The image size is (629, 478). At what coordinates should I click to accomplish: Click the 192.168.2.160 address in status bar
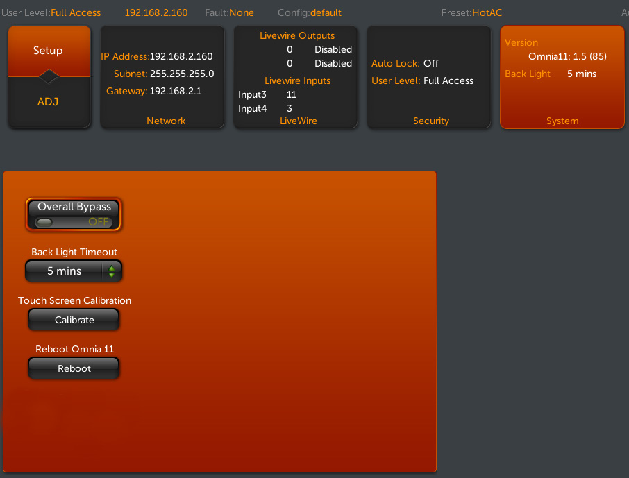point(156,12)
